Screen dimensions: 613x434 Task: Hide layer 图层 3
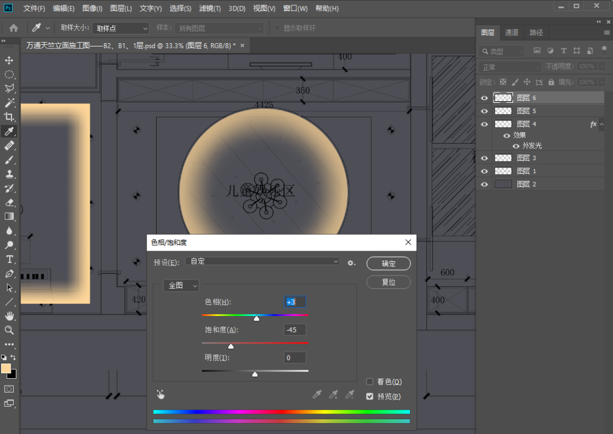[484, 158]
